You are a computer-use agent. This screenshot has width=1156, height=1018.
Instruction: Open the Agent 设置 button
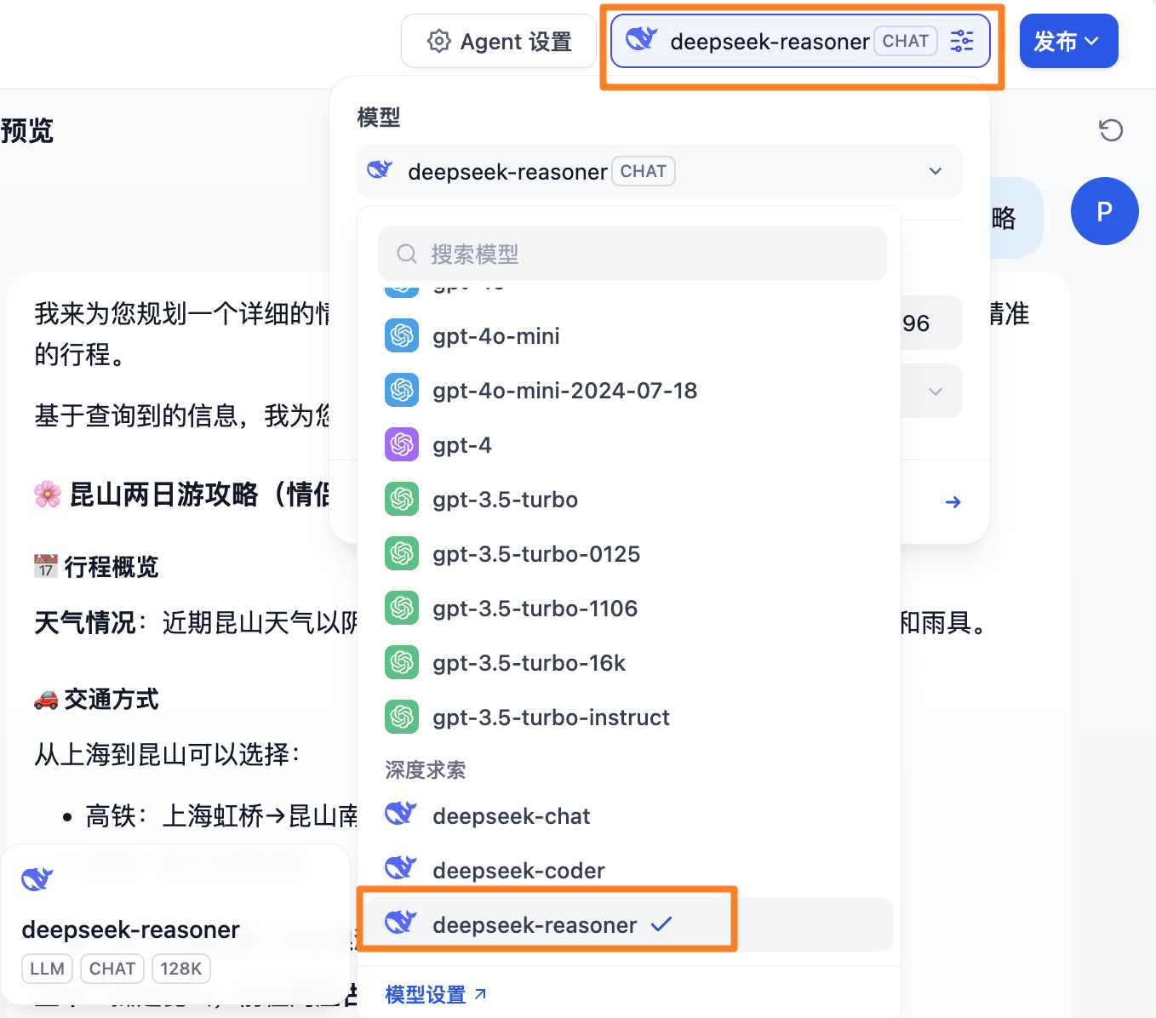(x=499, y=41)
